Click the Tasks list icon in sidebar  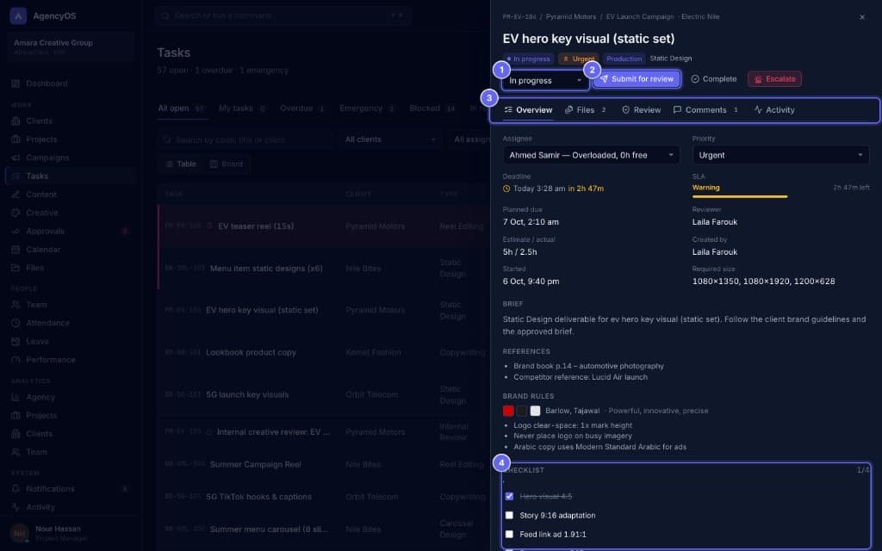(16, 176)
